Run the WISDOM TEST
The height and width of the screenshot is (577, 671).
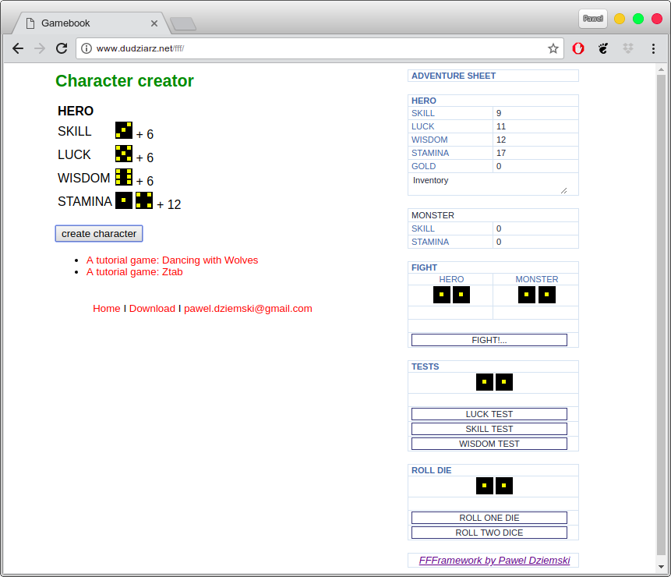[489, 444]
